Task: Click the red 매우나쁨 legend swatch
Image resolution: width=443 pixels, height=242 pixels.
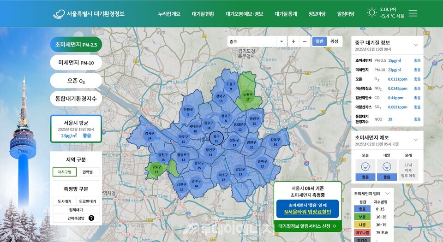Action: (x=362, y=233)
